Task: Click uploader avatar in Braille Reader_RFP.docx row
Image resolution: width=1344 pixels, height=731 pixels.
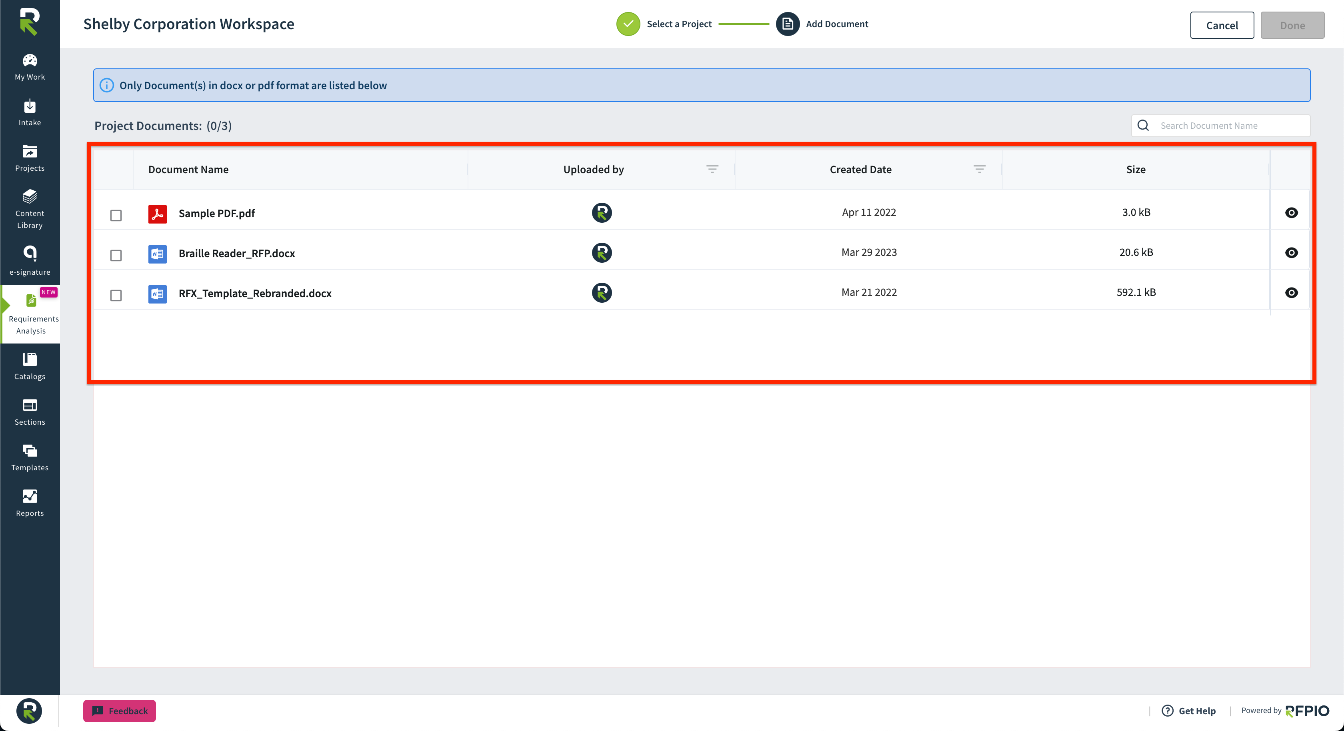Action: coord(602,253)
